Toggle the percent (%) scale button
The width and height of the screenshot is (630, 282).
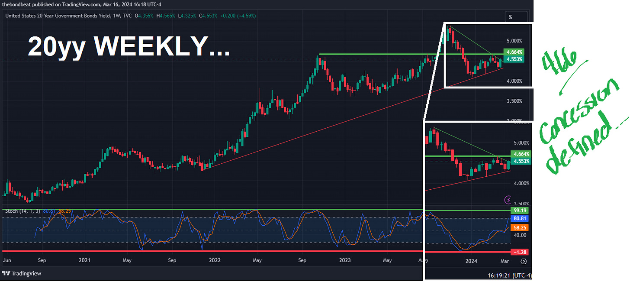[516, 17]
